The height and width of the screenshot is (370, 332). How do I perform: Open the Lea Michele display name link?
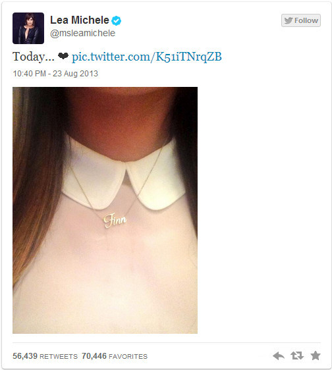[x=80, y=20]
